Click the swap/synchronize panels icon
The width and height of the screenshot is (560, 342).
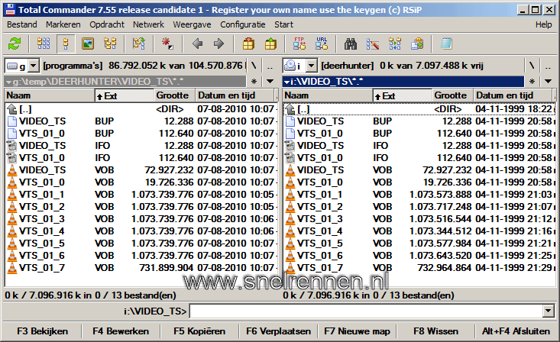pyautogui.click(x=139, y=44)
